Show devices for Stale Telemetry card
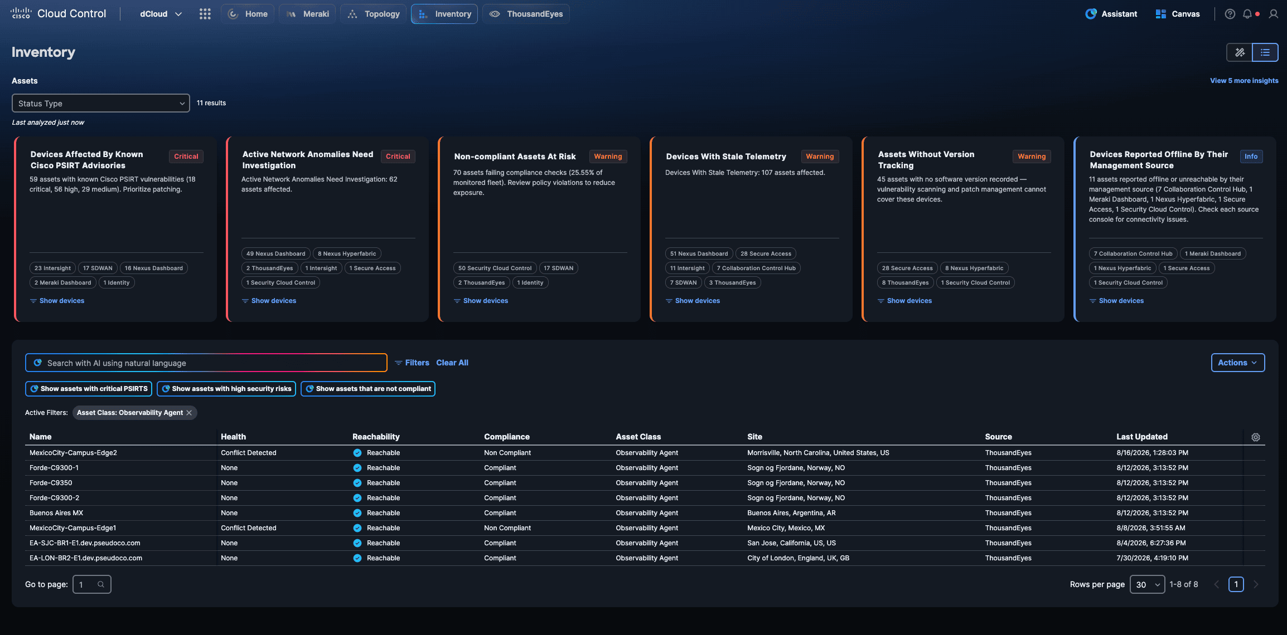The width and height of the screenshot is (1287, 635). pyautogui.click(x=693, y=301)
